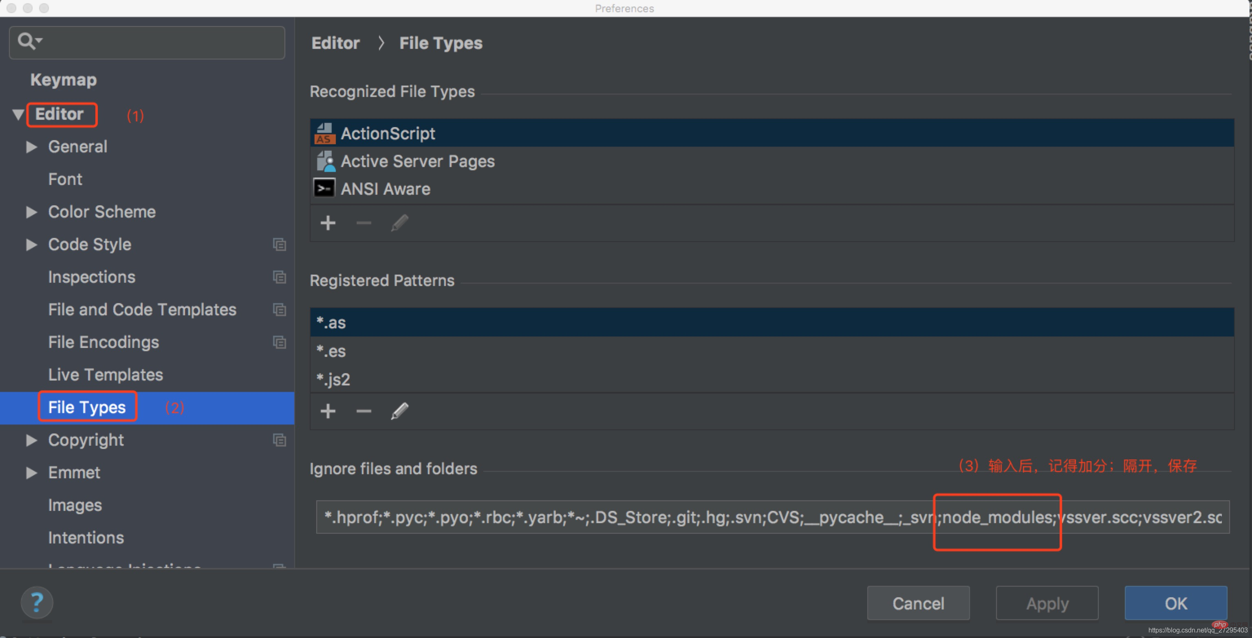Image resolution: width=1252 pixels, height=638 pixels.
Task: Expand the General settings node
Action: tap(32, 147)
